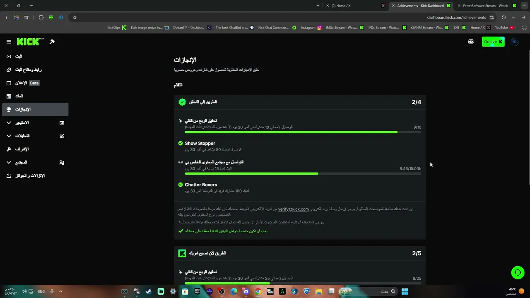Select the الإنجازات achievements menu item
This screenshot has height=298, width=530.
tap(35, 109)
